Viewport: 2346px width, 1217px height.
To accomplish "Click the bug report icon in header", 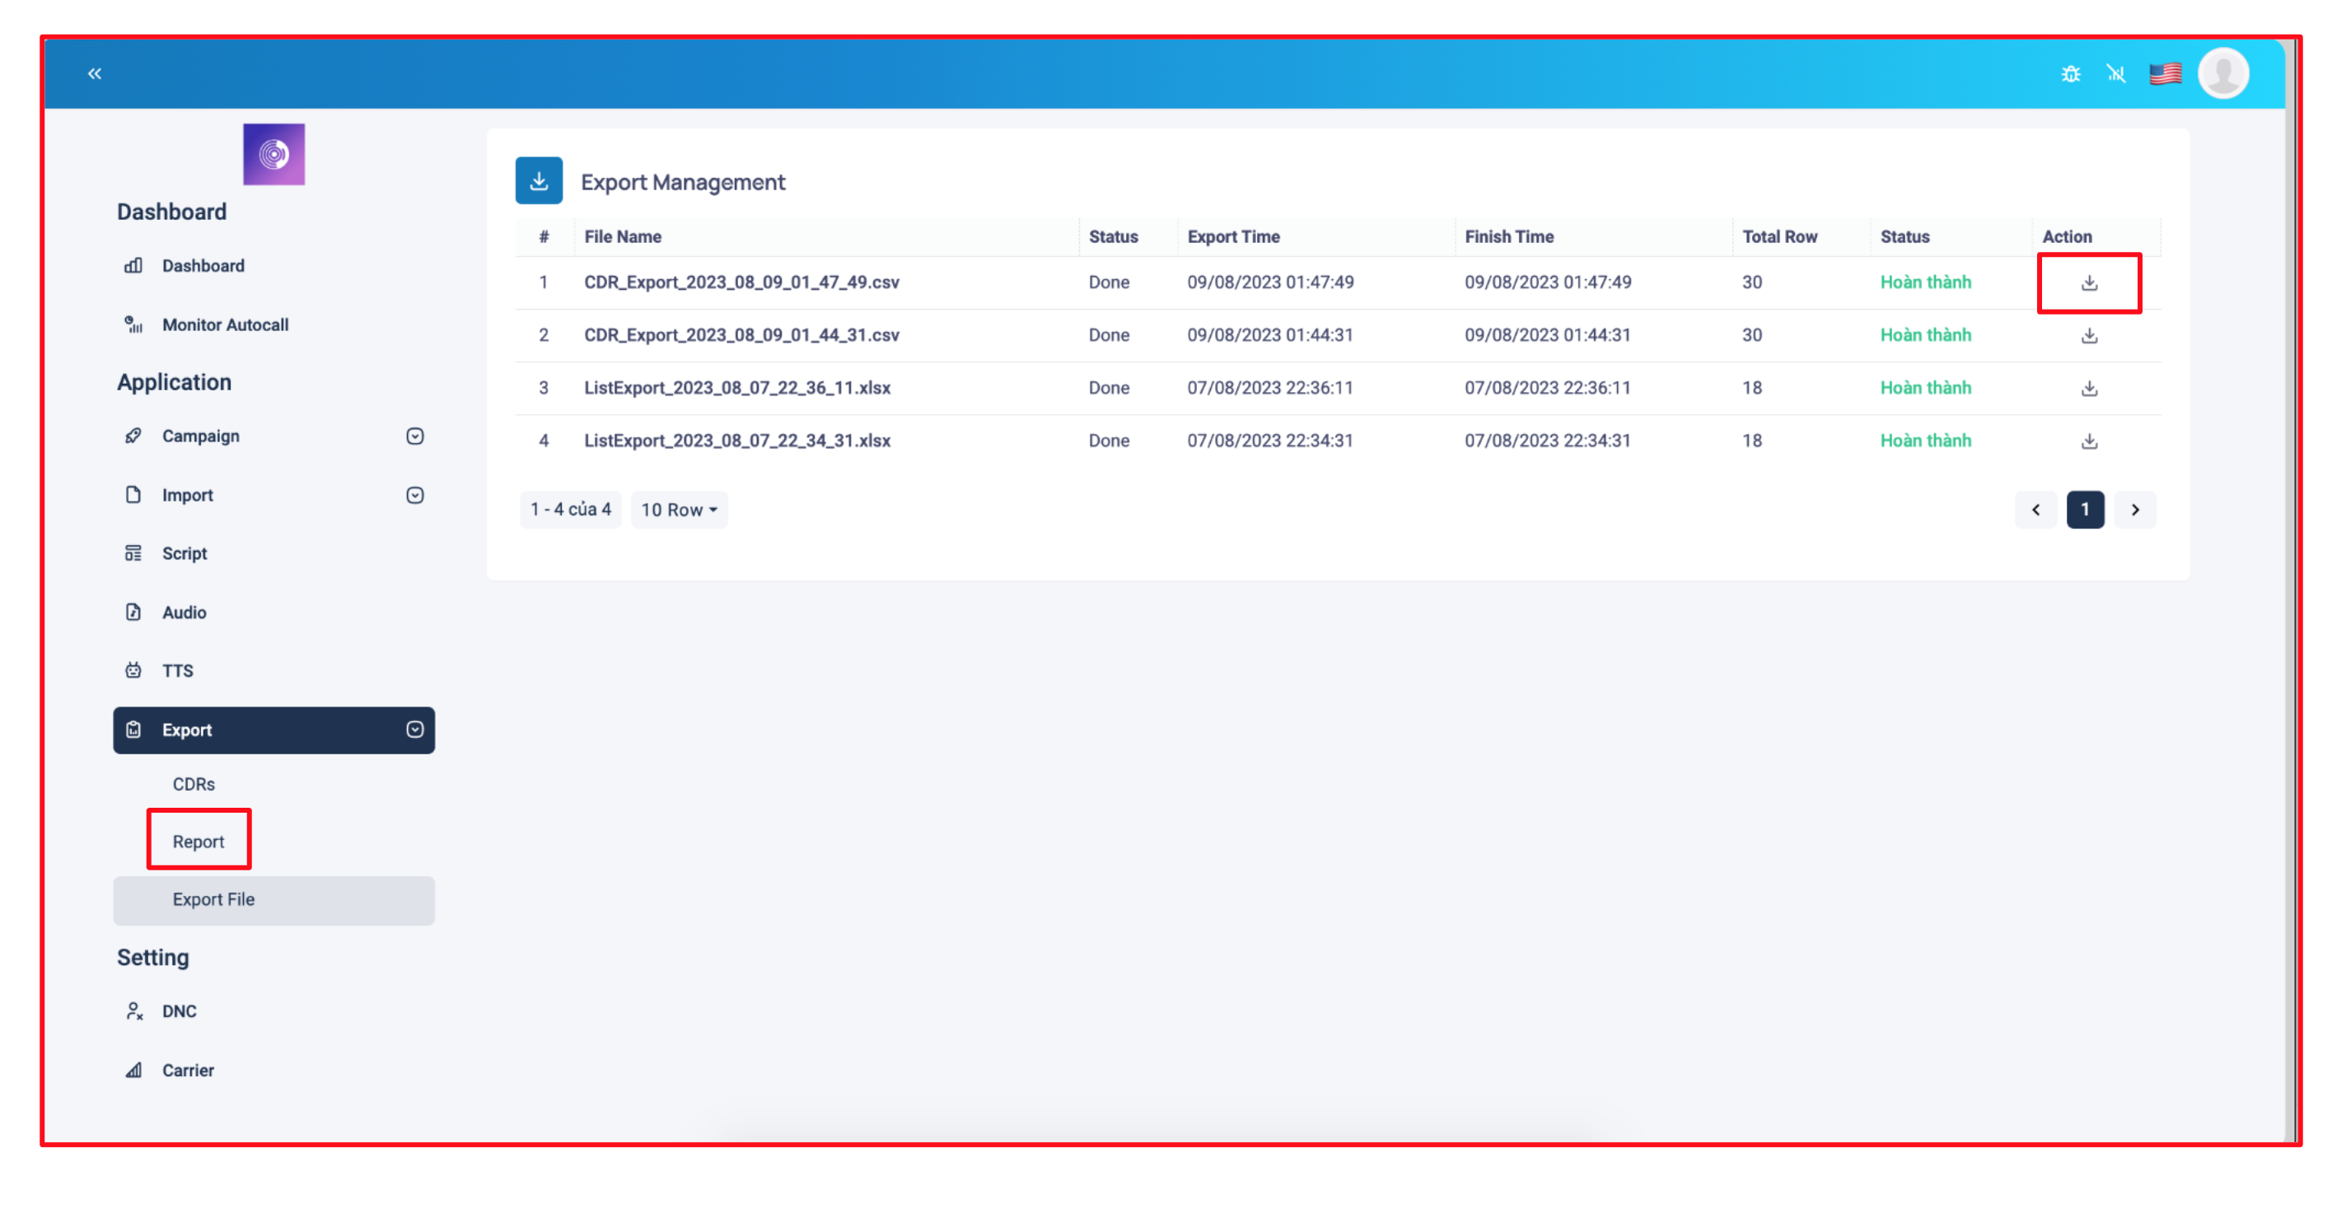I will coord(2070,74).
